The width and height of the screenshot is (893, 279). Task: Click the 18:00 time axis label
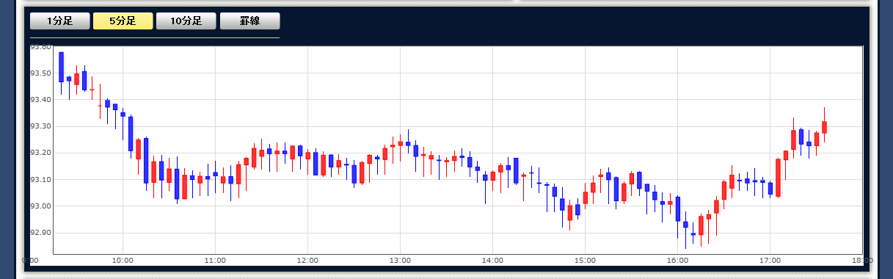pyautogui.click(x=862, y=260)
